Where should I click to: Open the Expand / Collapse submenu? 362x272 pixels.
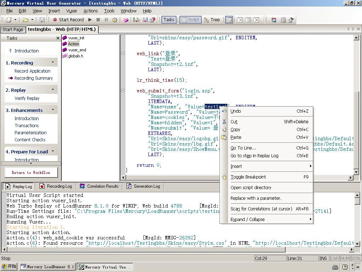pyautogui.click(x=267, y=219)
